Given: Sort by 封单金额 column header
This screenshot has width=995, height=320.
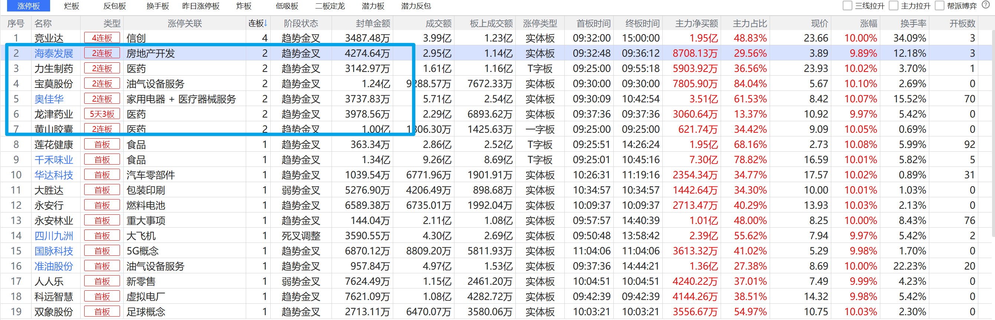Looking at the screenshot, I should (x=373, y=23).
